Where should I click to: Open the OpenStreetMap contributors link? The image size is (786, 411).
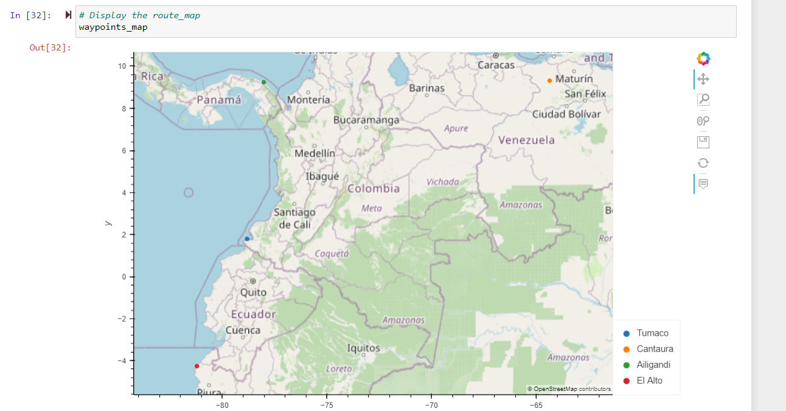coord(569,389)
